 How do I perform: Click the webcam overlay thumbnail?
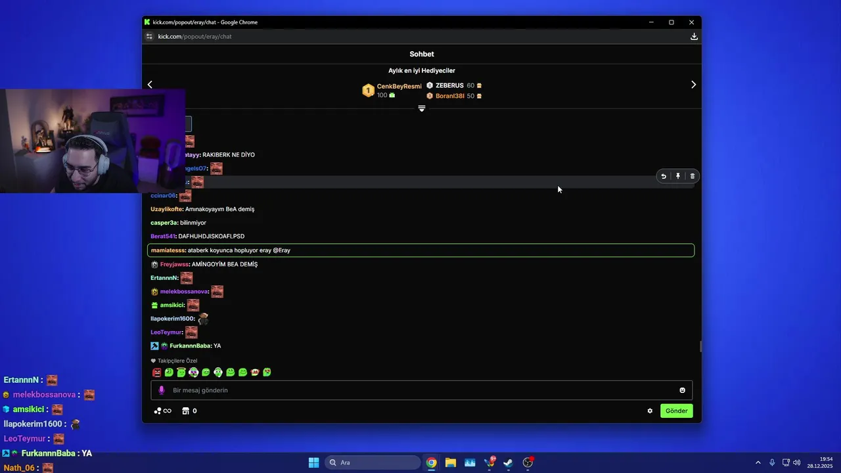pyautogui.click(x=93, y=141)
